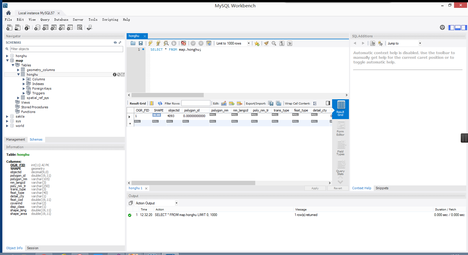The height and width of the screenshot is (255, 468).
Task: Beautify the SQL with broom icon
Action: point(266,43)
